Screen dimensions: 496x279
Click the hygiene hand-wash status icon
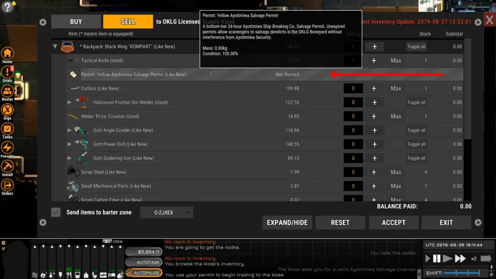(x=120, y=275)
